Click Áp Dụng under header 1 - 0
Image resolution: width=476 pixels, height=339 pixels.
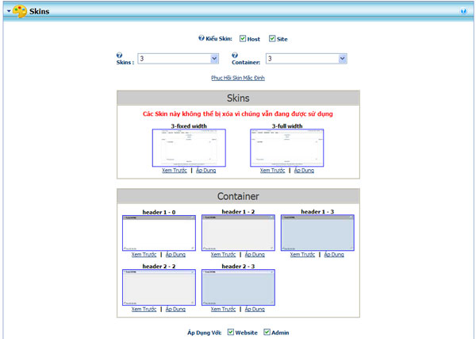(175, 255)
